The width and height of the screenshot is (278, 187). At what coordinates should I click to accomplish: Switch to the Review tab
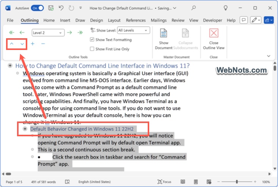(178, 20)
